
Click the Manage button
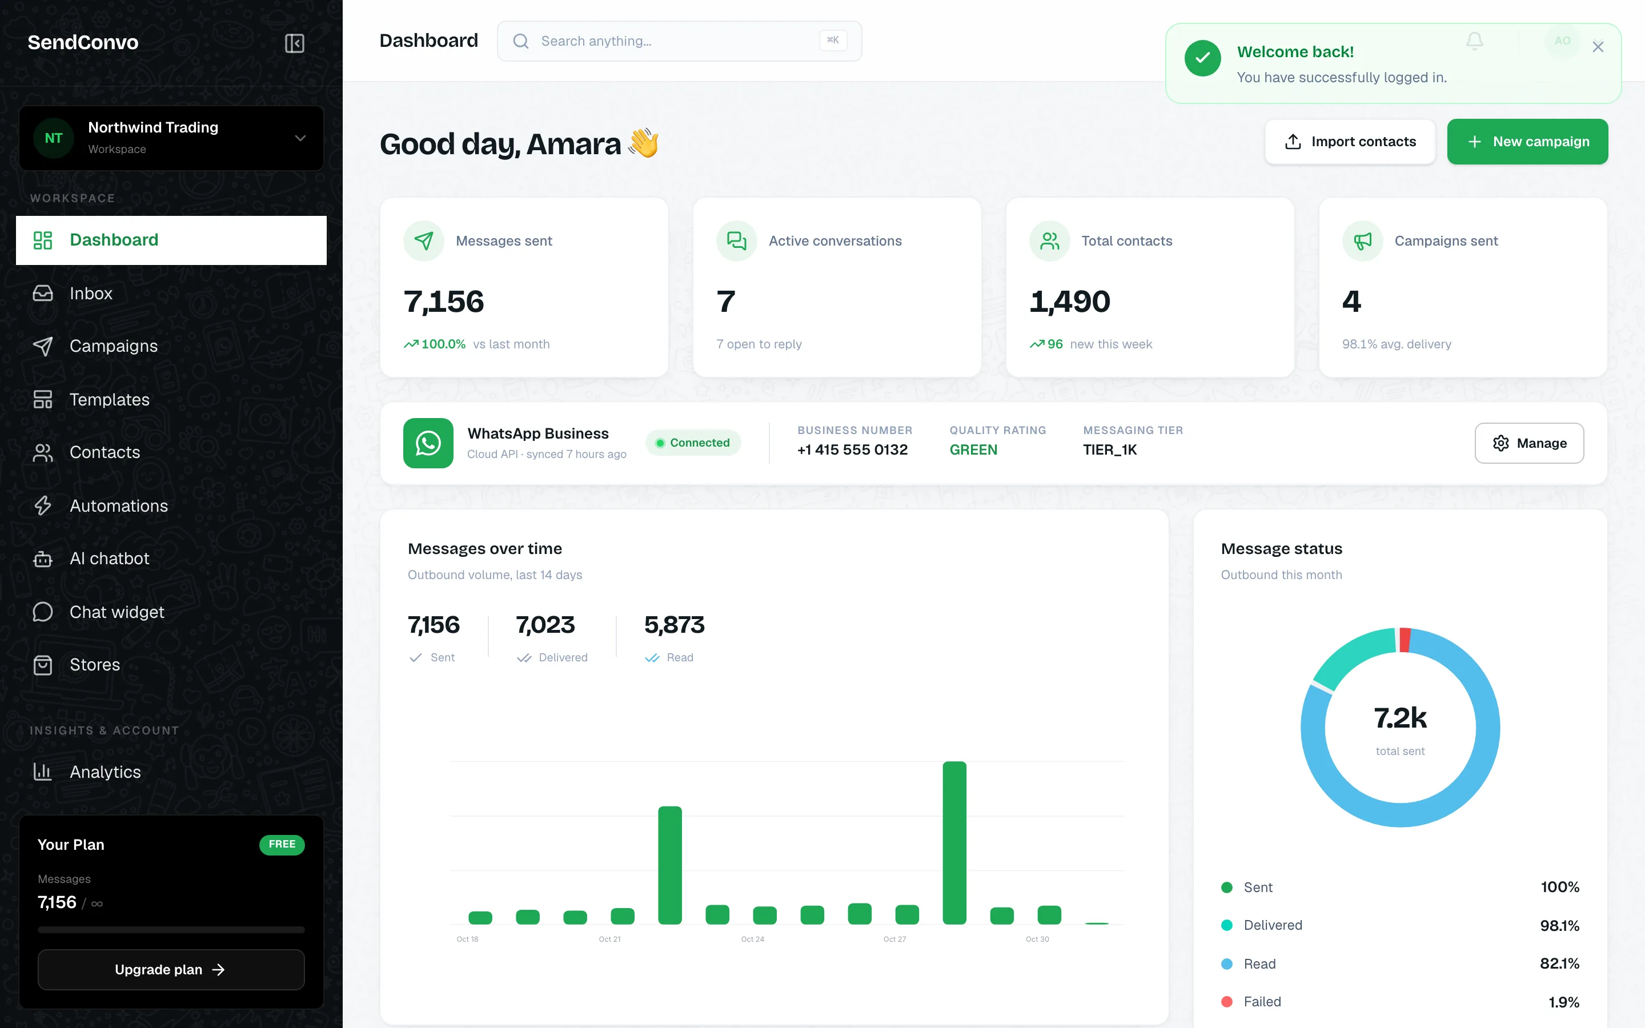tap(1528, 443)
